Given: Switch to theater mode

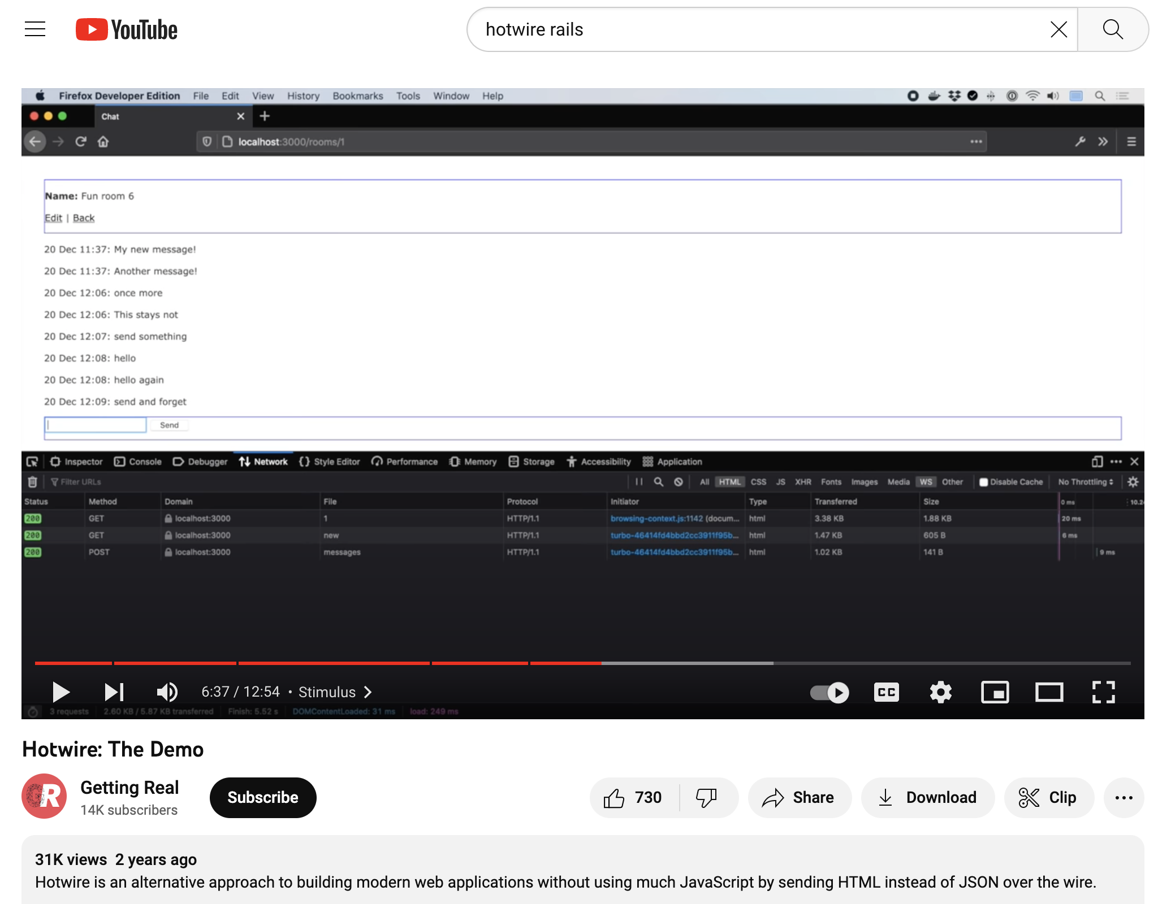Looking at the screenshot, I should coord(1049,692).
